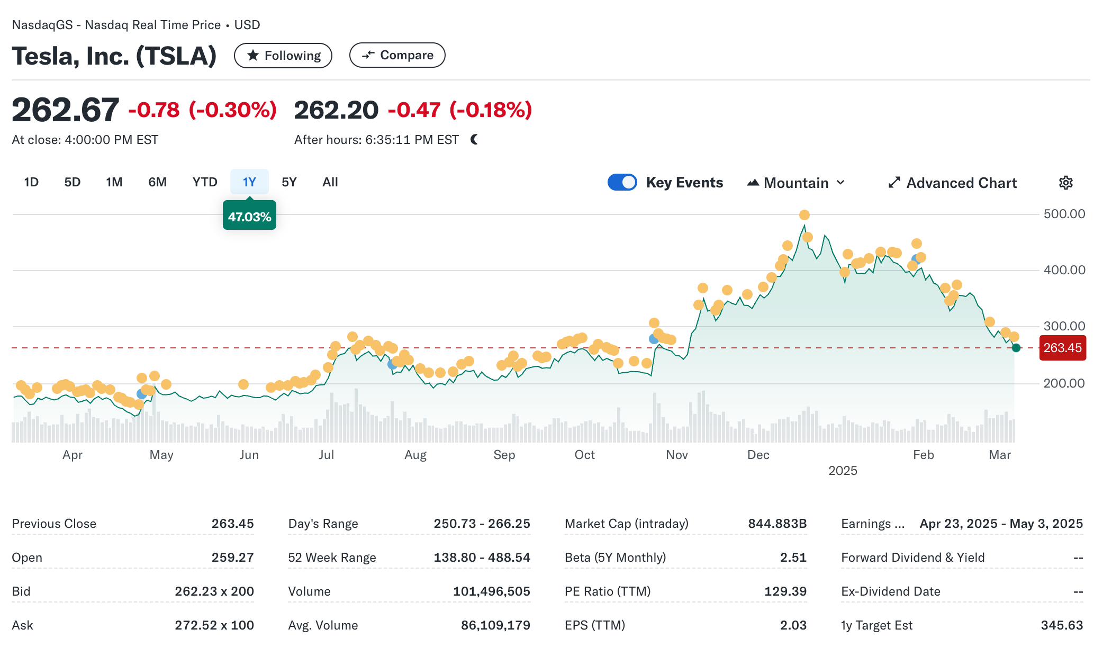The image size is (1103, 647).
Task: Click the compare arrows icon
Action: click(x=368, y=55)
